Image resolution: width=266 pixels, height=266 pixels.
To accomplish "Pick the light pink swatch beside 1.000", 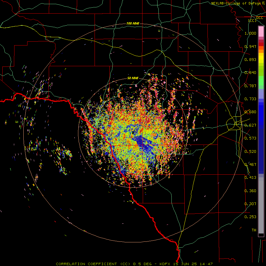I will pyautogui.click(x=261, y=32).
